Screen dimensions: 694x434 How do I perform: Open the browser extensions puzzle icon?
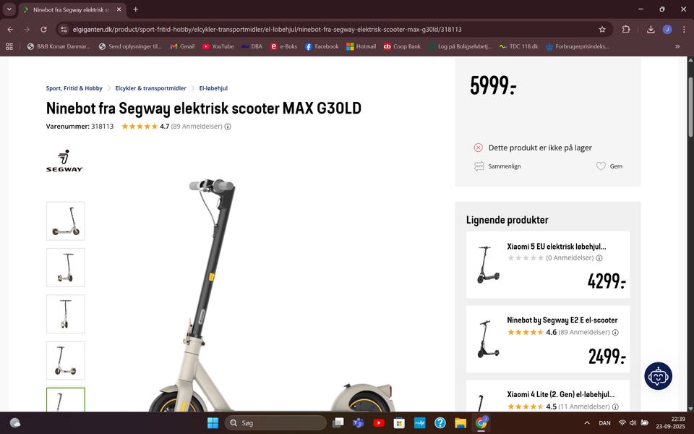pos(626,29)
